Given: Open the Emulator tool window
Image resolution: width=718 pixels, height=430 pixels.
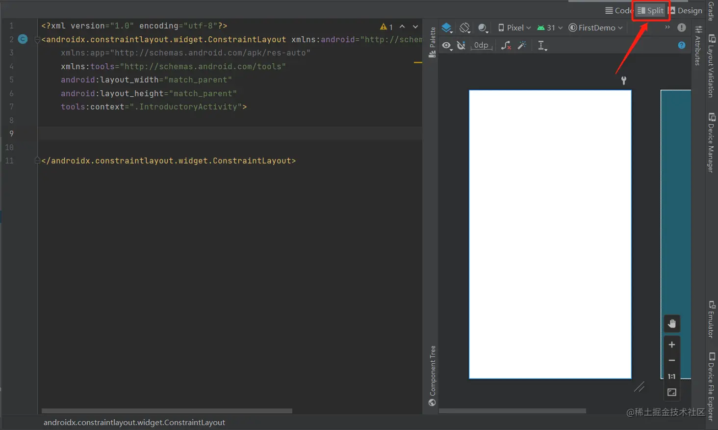Looking at the screenshot, I should point(711,319).
